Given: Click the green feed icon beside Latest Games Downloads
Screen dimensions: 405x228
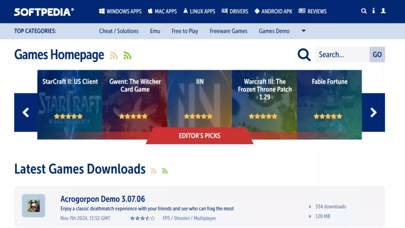Looking at the screenshot, I should 165,171.
